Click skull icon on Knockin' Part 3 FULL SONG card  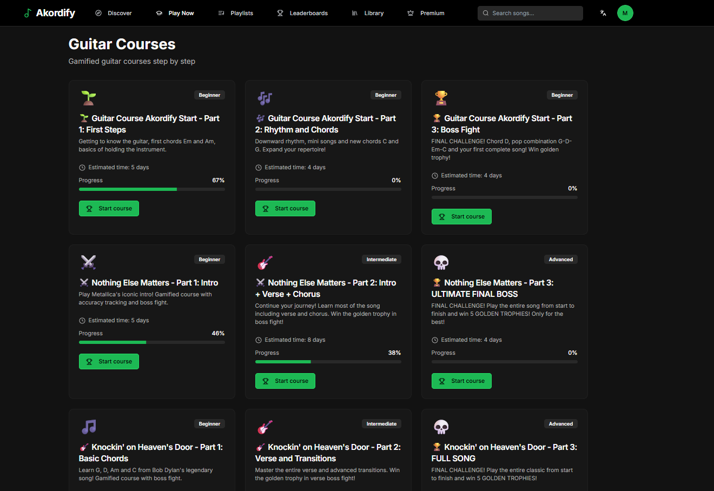[x=441, y=427]
